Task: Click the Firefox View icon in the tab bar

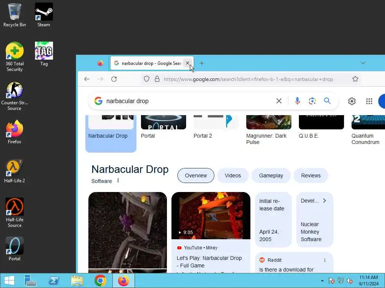Action: 100,63
